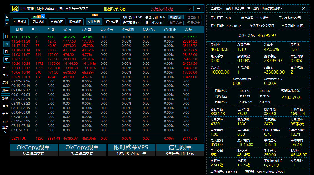The image size is (314, 175).
Task: Click the up arrow atop the left sidebar
Action: click(x=7, y=17)
